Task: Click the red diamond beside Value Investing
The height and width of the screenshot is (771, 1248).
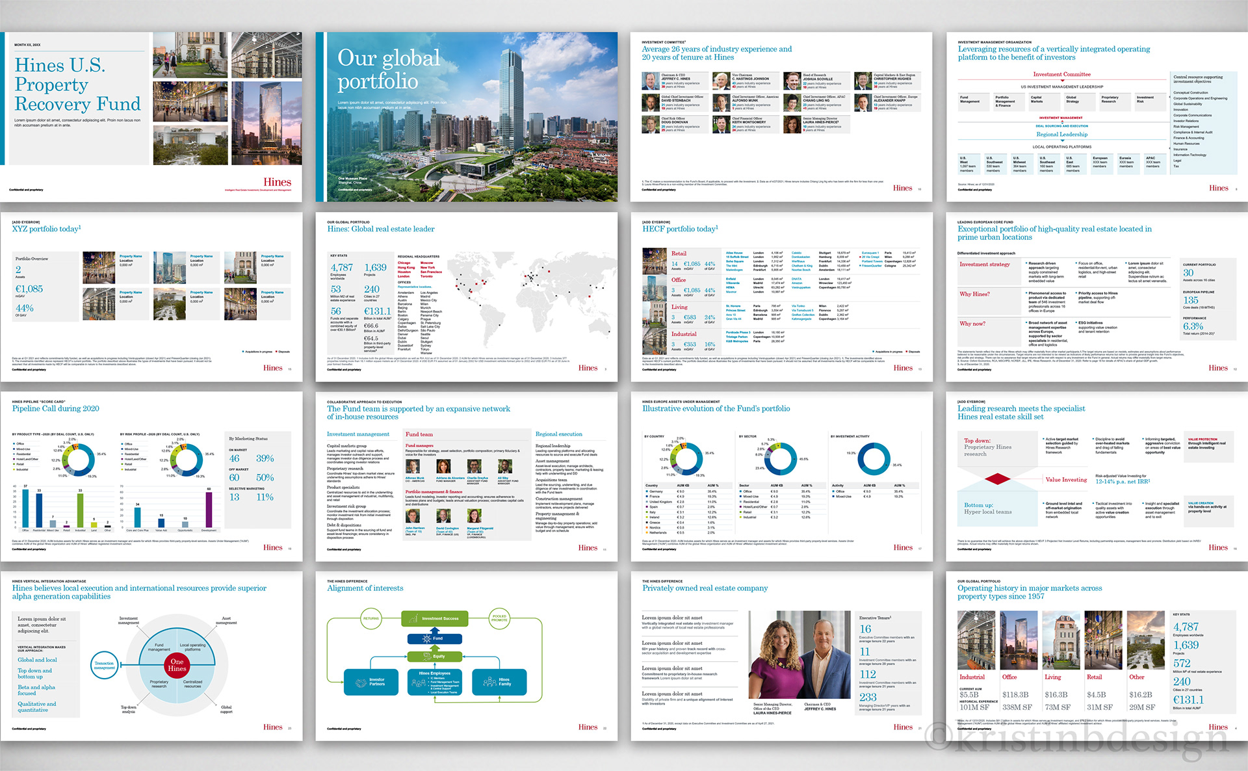Action: click(997, 479)
